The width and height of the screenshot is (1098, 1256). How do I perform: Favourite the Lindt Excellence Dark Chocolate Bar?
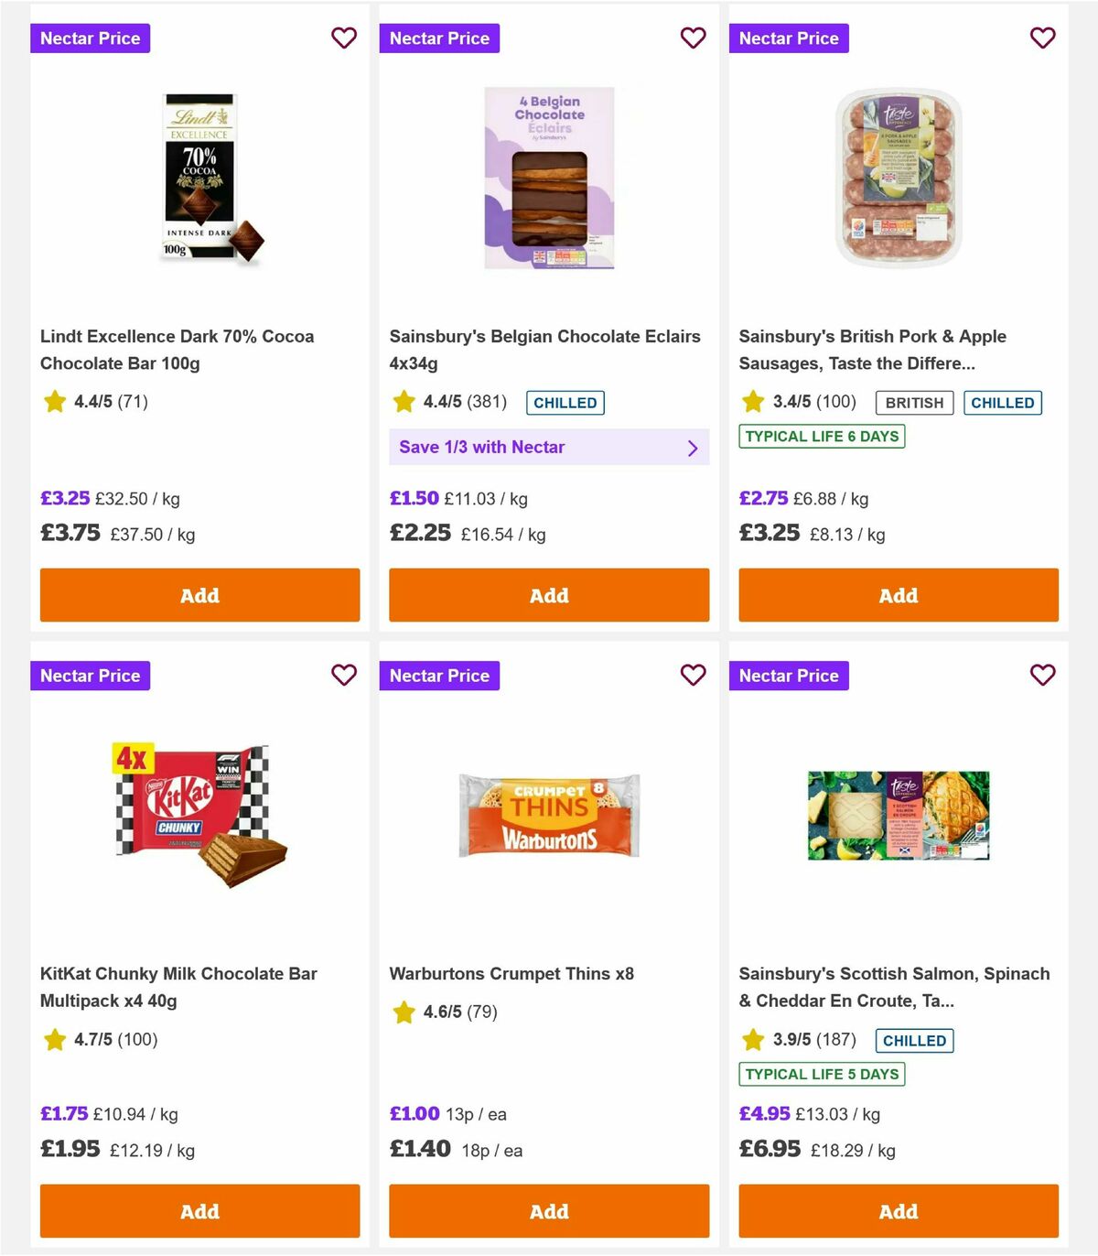pyautogui.click(x=344, y=38)
